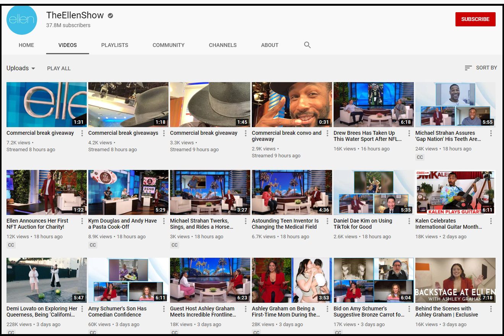Open options menu for Drew Brees video

click(409, 133)
